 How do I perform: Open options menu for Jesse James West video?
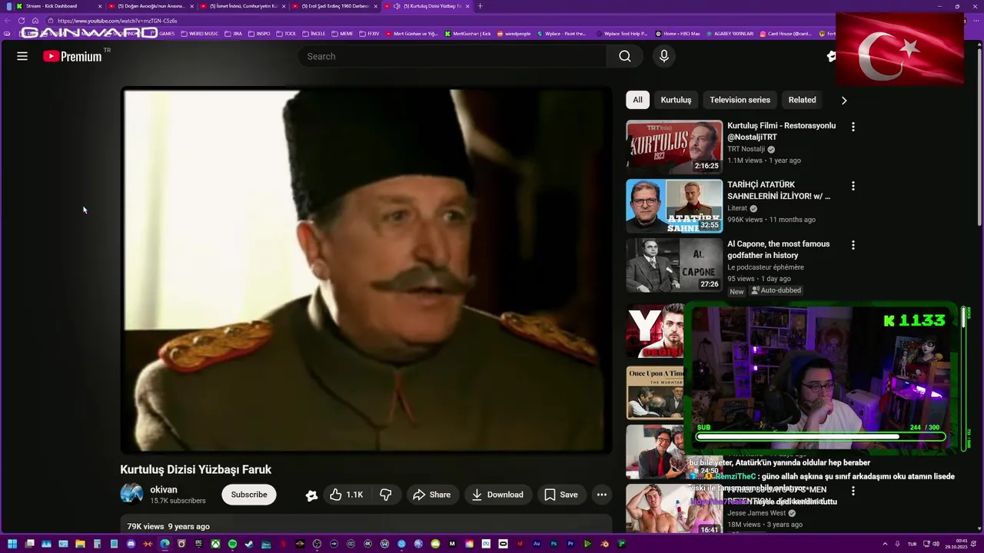[x=853, y=490]
